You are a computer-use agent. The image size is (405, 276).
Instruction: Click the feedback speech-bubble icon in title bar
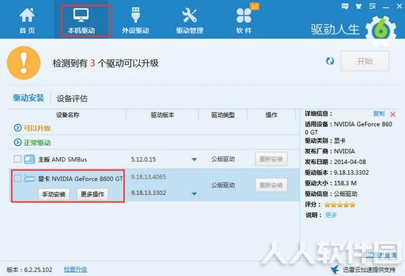tap(345, 6)
